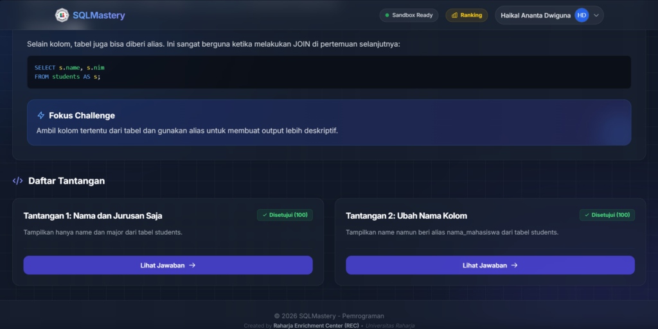
Task: Click the checkmark in Tantangan 1 Disetujui badge
Action: click(265, 215)
